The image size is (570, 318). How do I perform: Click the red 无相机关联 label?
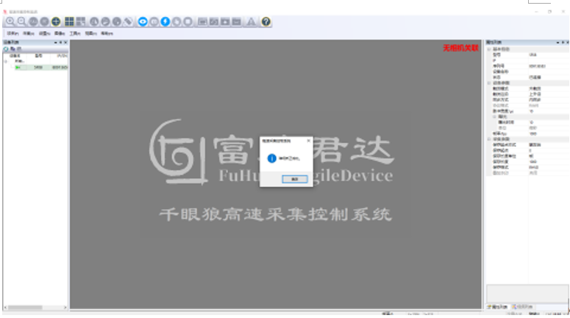tap(460, 48)
